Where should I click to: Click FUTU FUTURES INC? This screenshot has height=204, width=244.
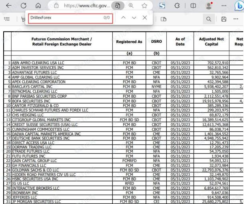click(x=29, y=156)
